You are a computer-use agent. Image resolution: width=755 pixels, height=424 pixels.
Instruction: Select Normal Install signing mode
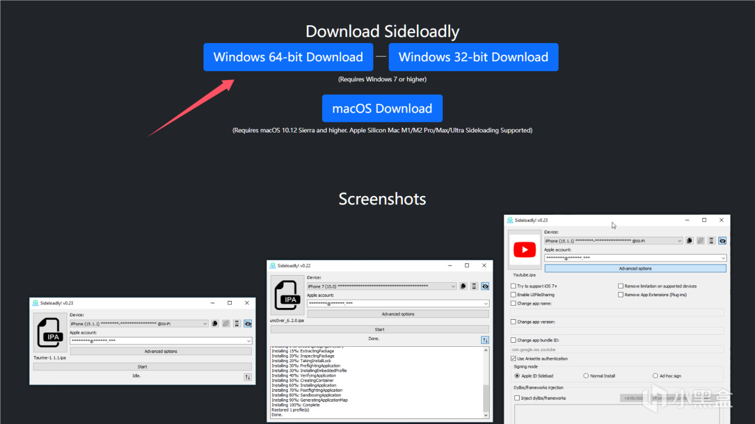tap(586, 376)
